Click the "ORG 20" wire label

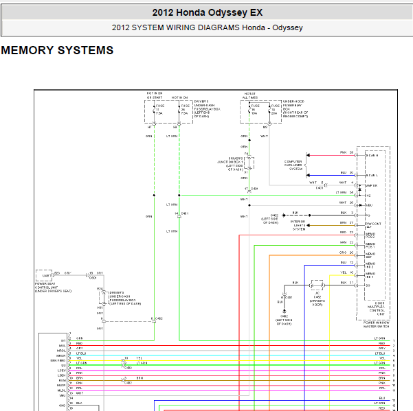click(346, 253)
